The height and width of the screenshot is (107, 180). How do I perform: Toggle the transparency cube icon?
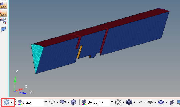coord(73,102)
